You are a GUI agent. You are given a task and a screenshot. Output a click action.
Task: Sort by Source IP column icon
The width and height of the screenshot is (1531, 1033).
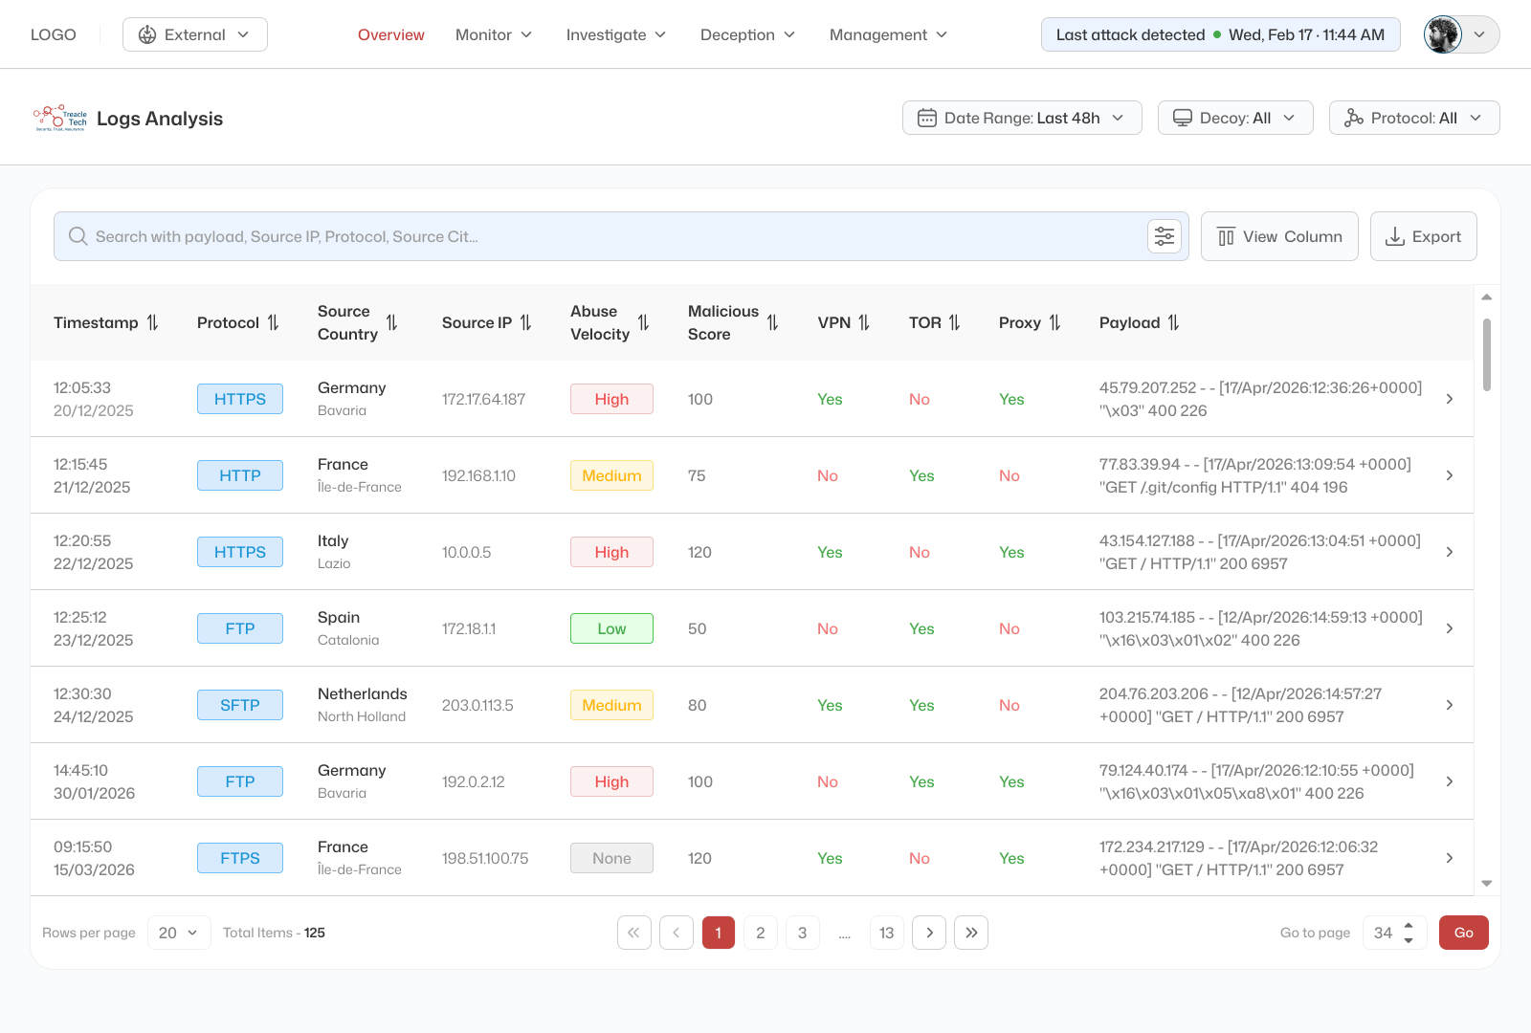[526, 323]
